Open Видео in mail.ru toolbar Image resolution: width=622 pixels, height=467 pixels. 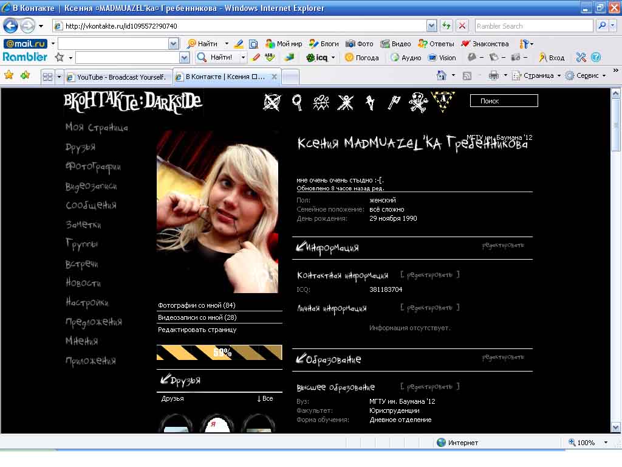pyautogui.click(x=396, y=44)
